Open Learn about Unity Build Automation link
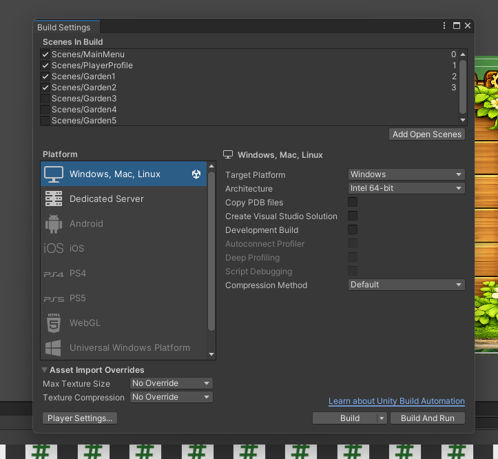The height and width of the screenshot is (459, 498). 396,401
